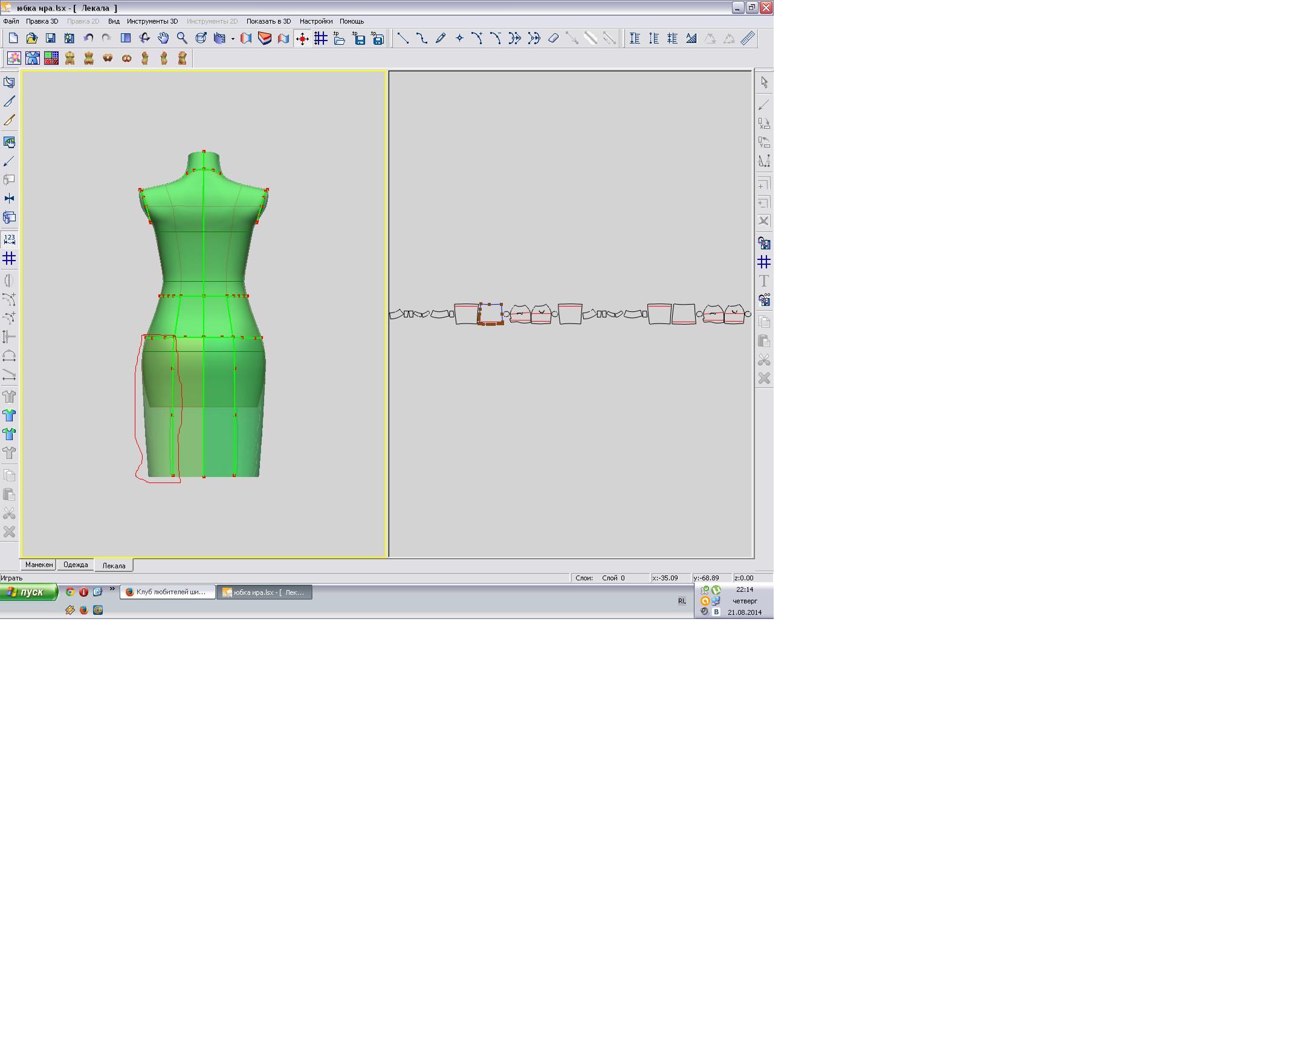The image size is (1311, 1038).
Task: Click the undo arrow icon
Action: tap(88, 38)
